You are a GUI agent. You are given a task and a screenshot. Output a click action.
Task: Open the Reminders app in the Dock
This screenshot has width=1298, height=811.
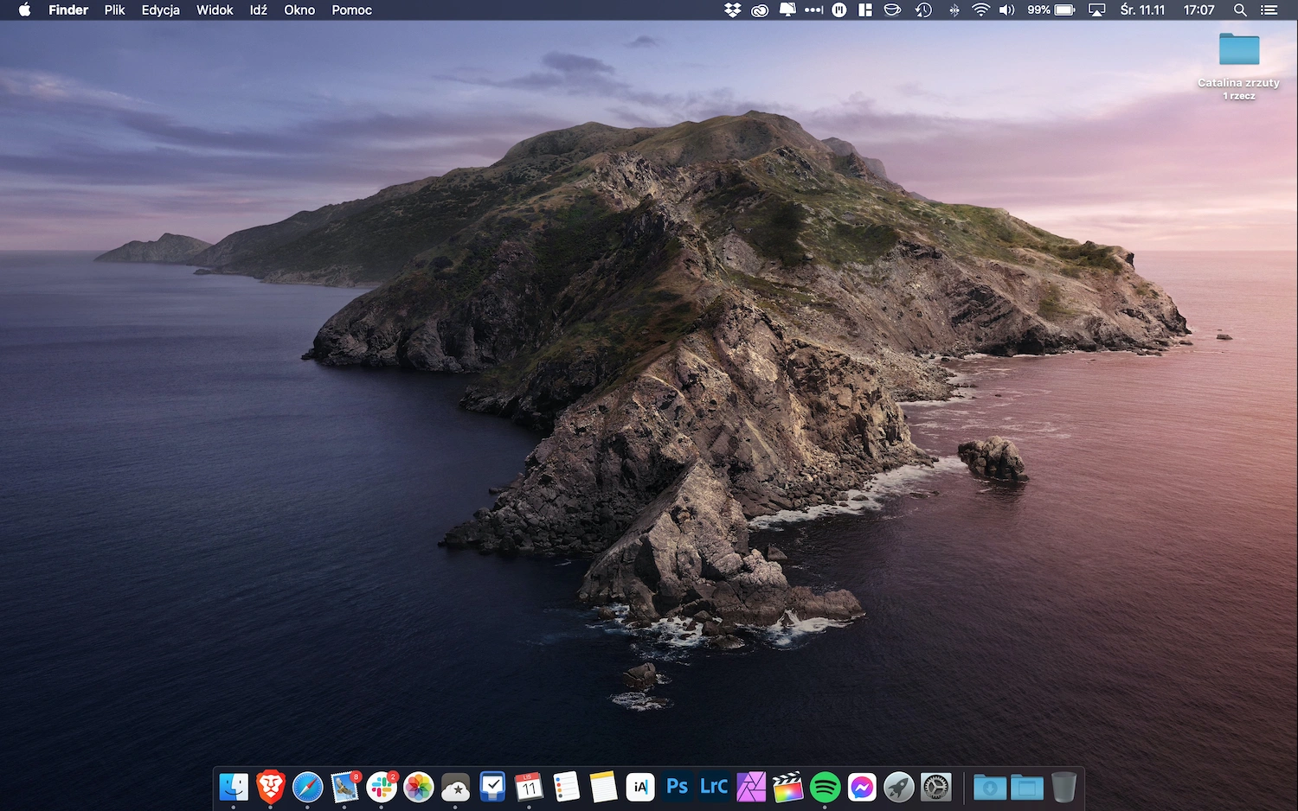566,787
